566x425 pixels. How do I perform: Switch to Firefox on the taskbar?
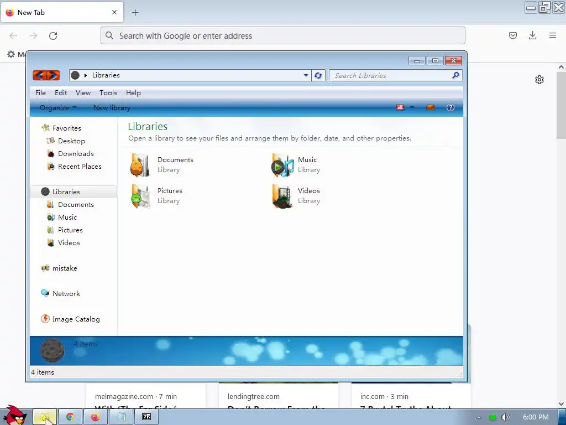point(95,417)
